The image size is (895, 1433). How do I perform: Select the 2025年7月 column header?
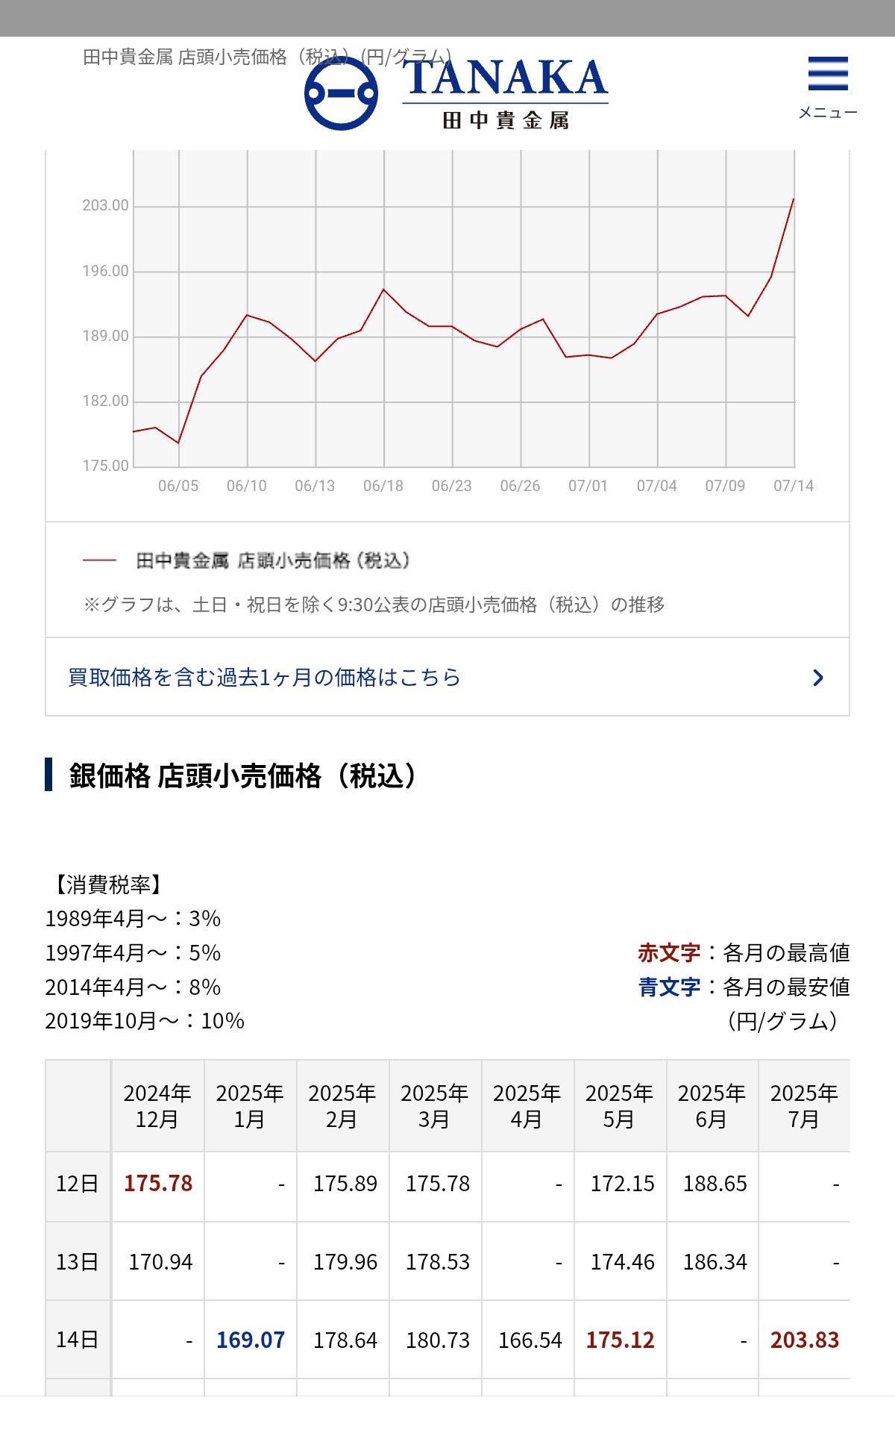tap(804, 1106)
